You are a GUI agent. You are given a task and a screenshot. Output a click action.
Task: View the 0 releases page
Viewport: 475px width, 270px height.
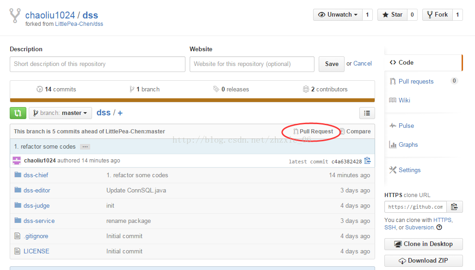tap(231, 89)
